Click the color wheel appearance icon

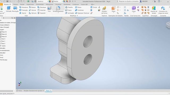(50, 1)
